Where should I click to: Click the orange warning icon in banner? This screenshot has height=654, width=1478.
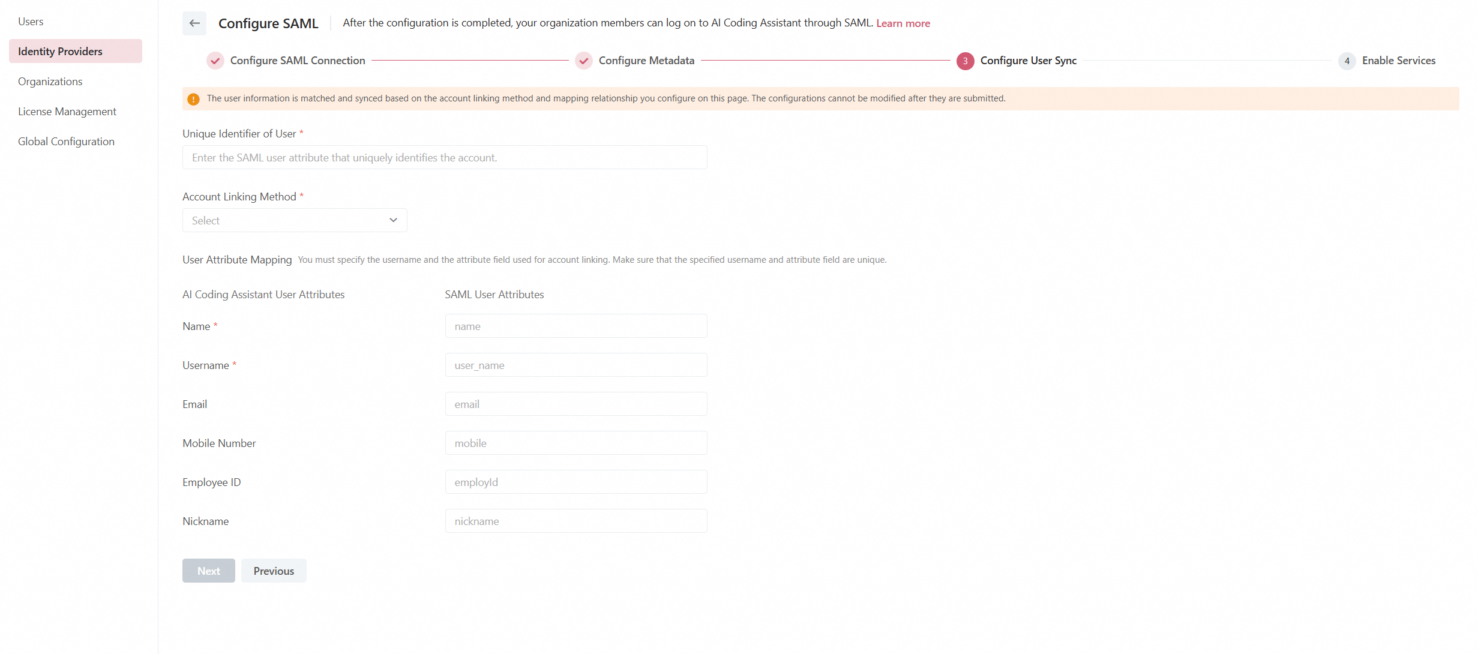193,99
